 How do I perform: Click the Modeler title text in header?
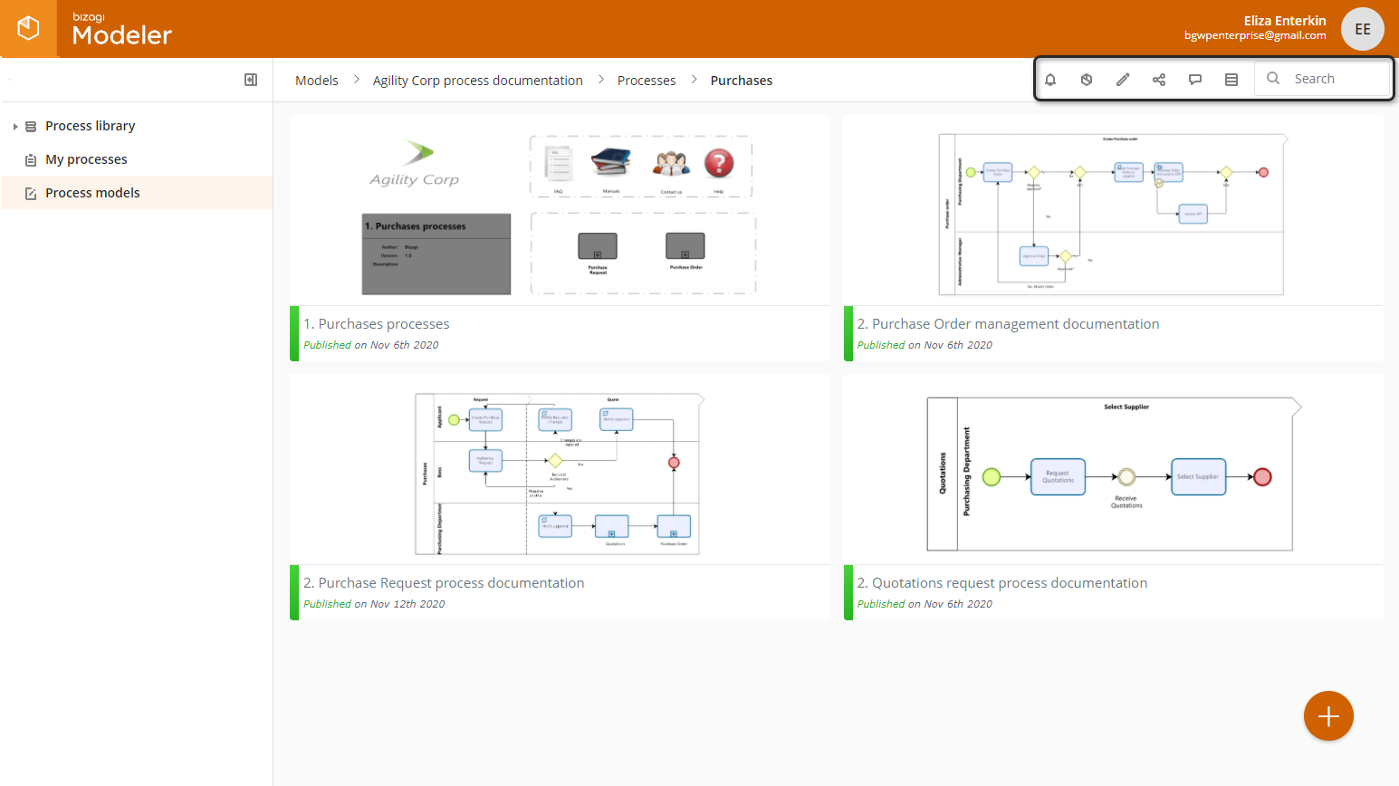coord(122,35)
